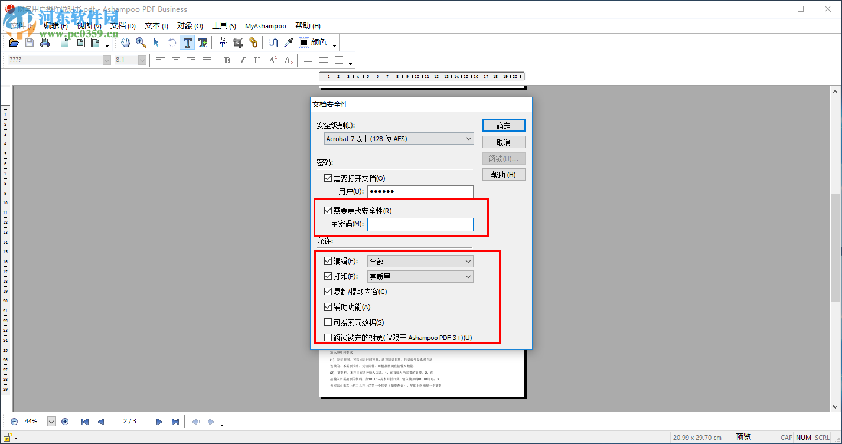This screenshot has width=842, height=444.
Task: Activate the Zoom magnifier tool
Action: (141, 42)
